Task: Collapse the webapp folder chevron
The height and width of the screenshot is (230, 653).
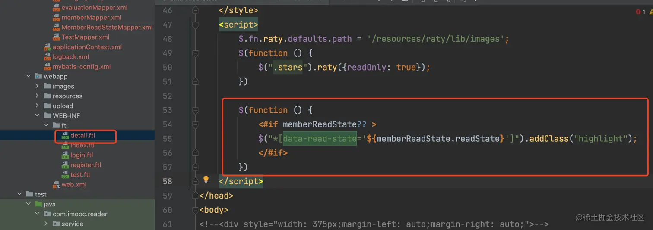Action: click(x=29, y=76)
